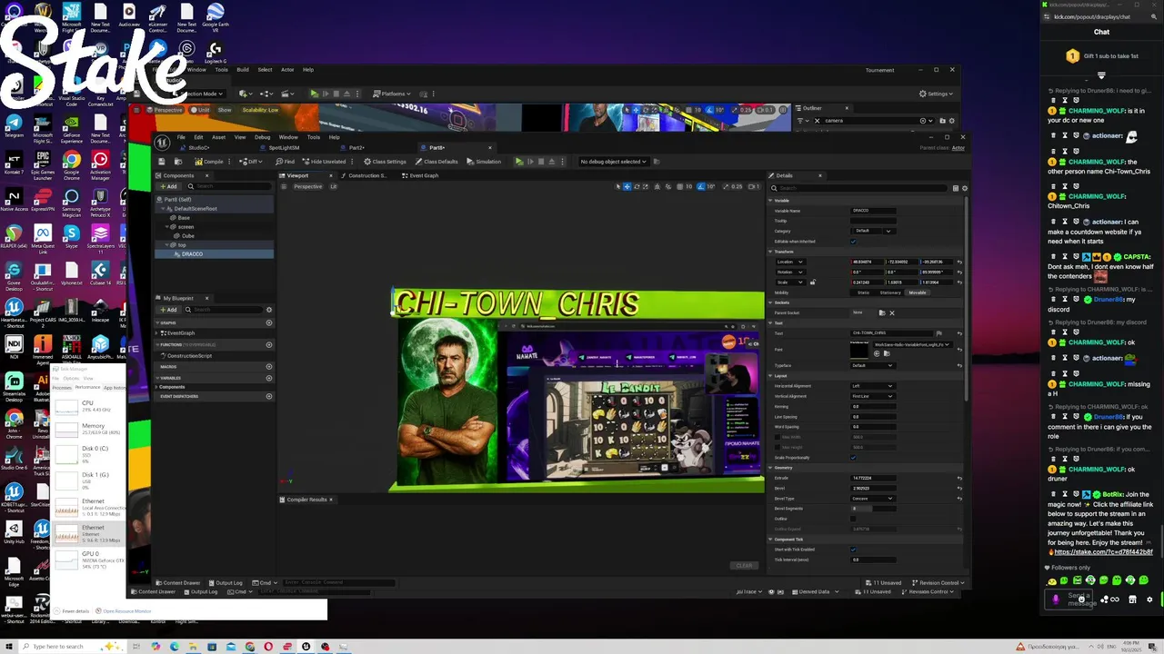Open the Category dropdown in Details
The width and height of the screenshot is (1164, 654).
[873, 231]
